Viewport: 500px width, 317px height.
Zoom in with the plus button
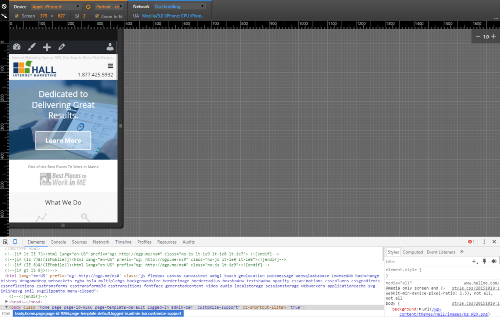tap(494, 36)
